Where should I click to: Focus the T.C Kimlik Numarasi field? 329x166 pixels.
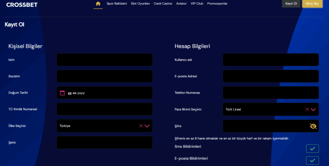tap(104, 109)
